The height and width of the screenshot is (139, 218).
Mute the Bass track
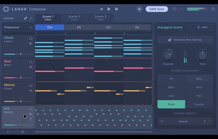pos(31,67)
